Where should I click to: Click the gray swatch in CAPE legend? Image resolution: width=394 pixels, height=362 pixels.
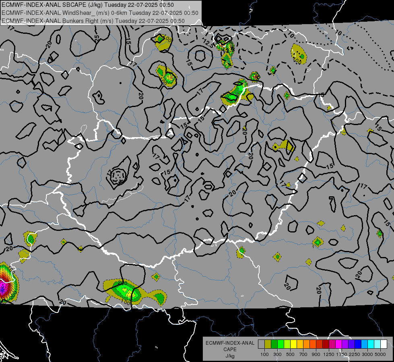[x=261, y=344]
